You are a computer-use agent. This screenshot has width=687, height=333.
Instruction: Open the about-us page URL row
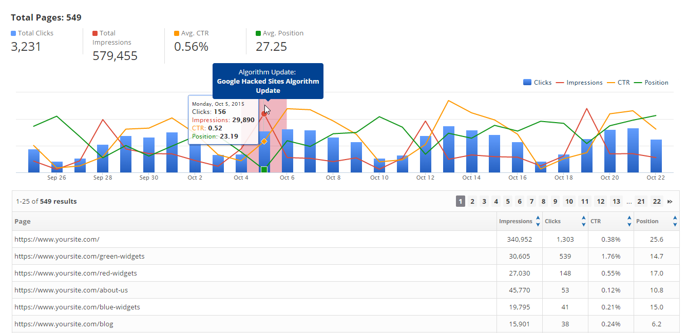pos(71,290)
